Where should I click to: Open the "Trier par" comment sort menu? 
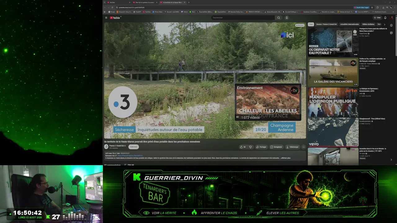(x=129, y=165)
